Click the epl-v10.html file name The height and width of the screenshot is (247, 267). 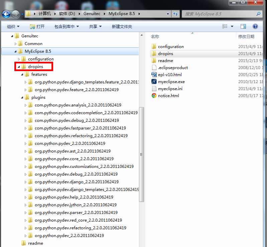point(170,74)
